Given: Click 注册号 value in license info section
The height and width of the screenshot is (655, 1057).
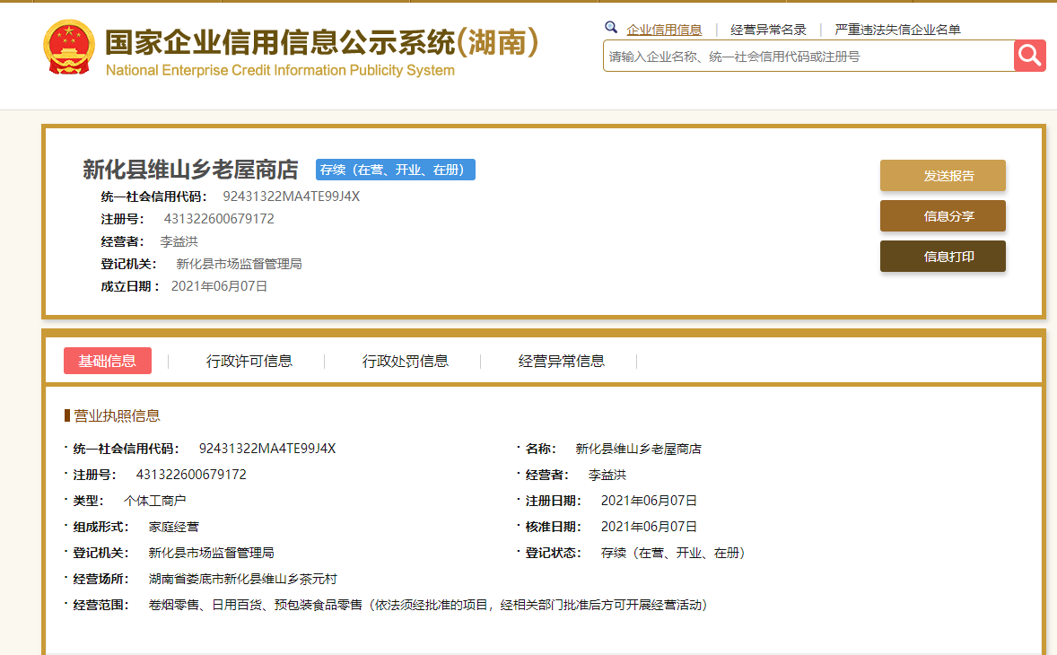Looking at the screenshot, I should [191, 475].
